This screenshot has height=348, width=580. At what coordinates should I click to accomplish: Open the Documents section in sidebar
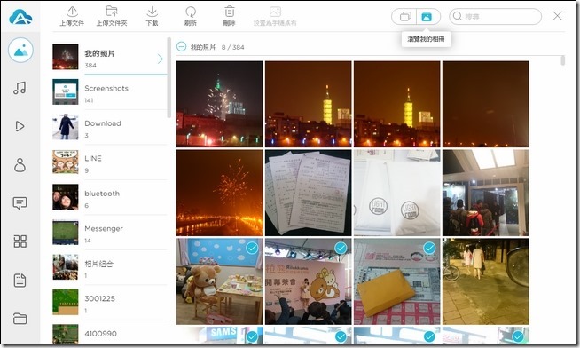click(20, 281)
